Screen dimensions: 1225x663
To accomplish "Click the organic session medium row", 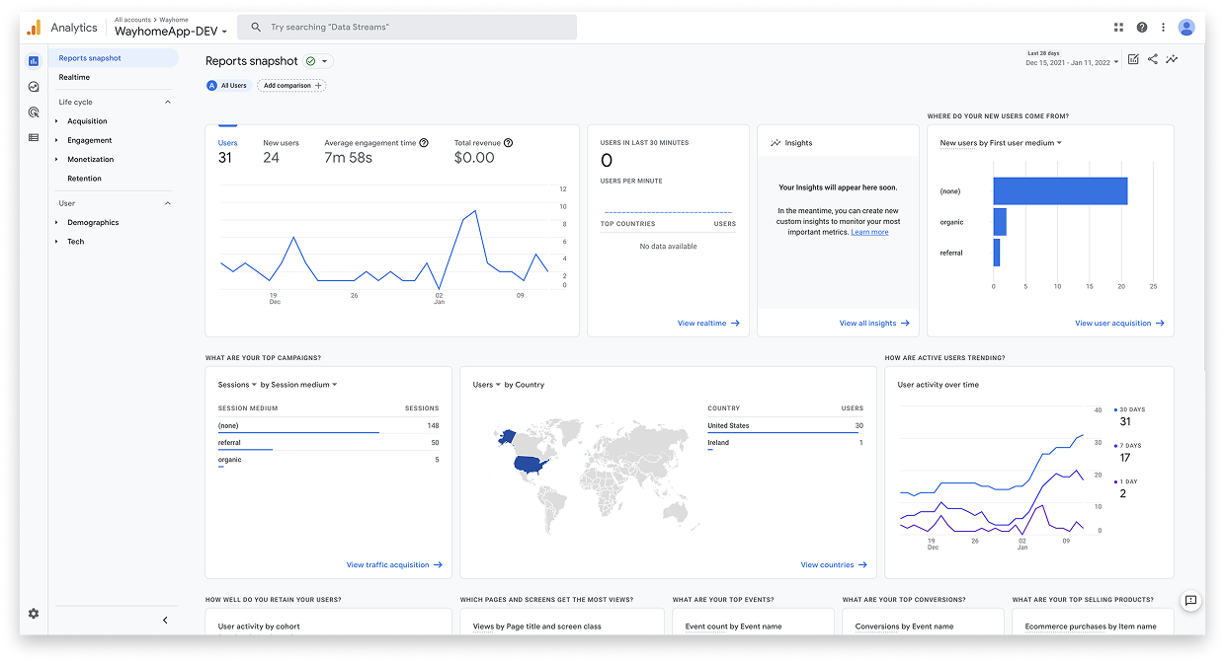I will tap(328, 461).
